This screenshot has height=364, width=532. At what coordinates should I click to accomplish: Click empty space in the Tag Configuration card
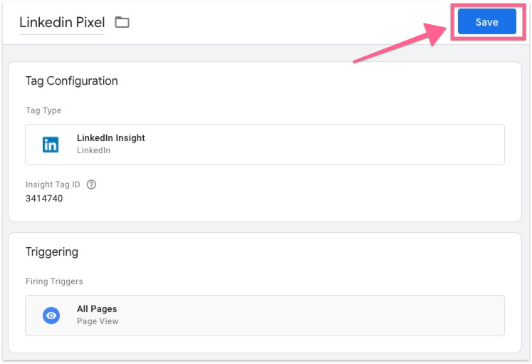tap(320, 192)
